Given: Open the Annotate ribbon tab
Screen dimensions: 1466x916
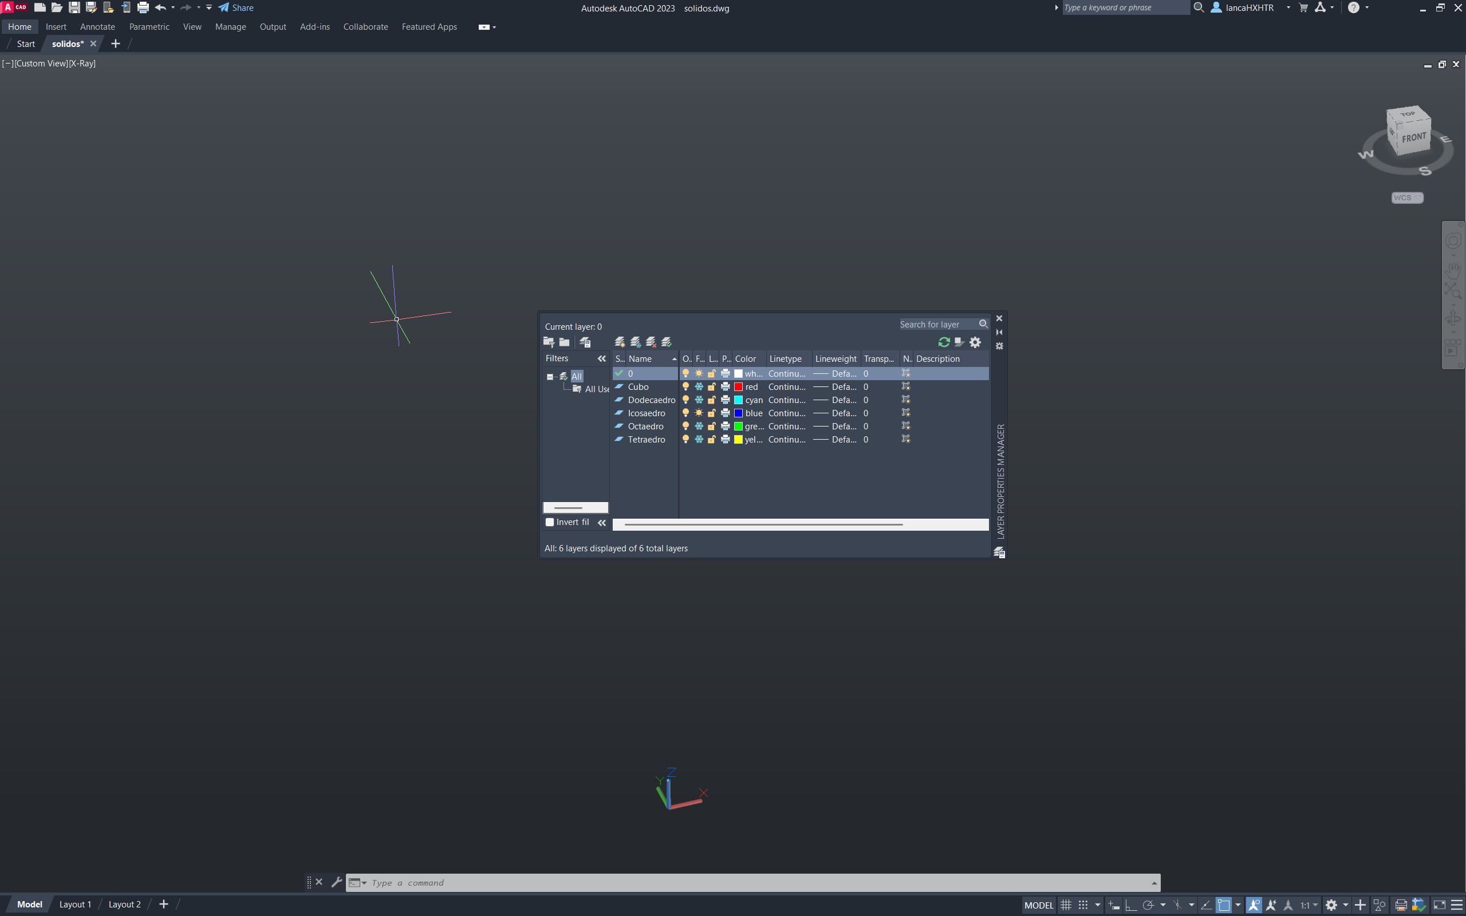Looking at the screenshot, I should [97, 27].
